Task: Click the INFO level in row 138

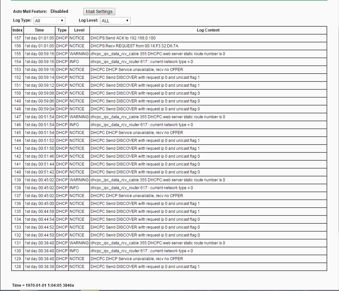Action: [74, 188]
